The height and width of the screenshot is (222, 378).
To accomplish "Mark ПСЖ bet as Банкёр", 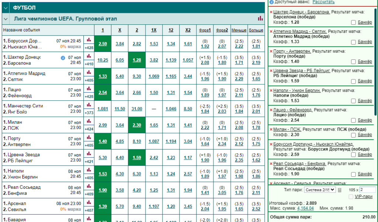I will [x=353, y=135].
